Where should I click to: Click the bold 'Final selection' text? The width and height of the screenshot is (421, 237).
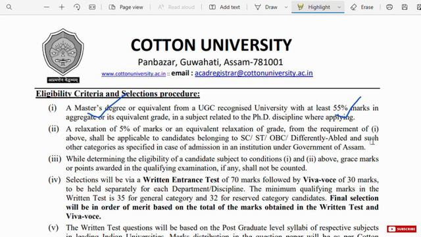pos(354,198)
